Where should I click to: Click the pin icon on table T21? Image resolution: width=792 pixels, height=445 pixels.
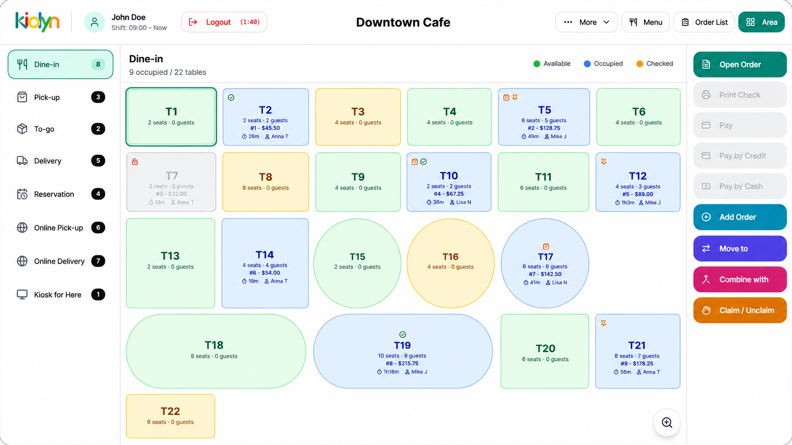click(603, 323)
